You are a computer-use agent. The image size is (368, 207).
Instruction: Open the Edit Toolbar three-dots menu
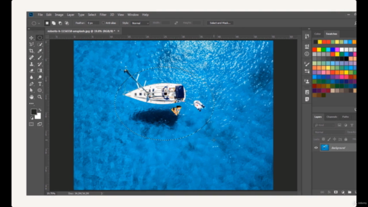point(31,103)
